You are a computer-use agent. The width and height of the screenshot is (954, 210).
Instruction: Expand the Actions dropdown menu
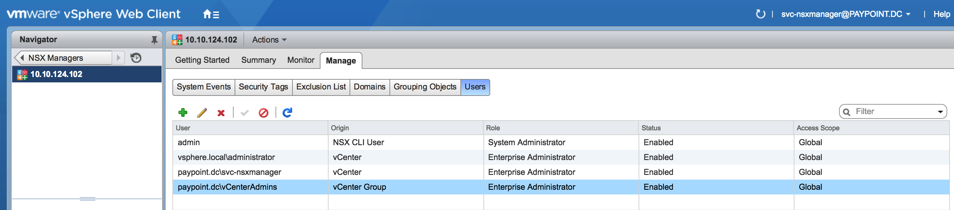pyautogui.click(x=269, y=40)
